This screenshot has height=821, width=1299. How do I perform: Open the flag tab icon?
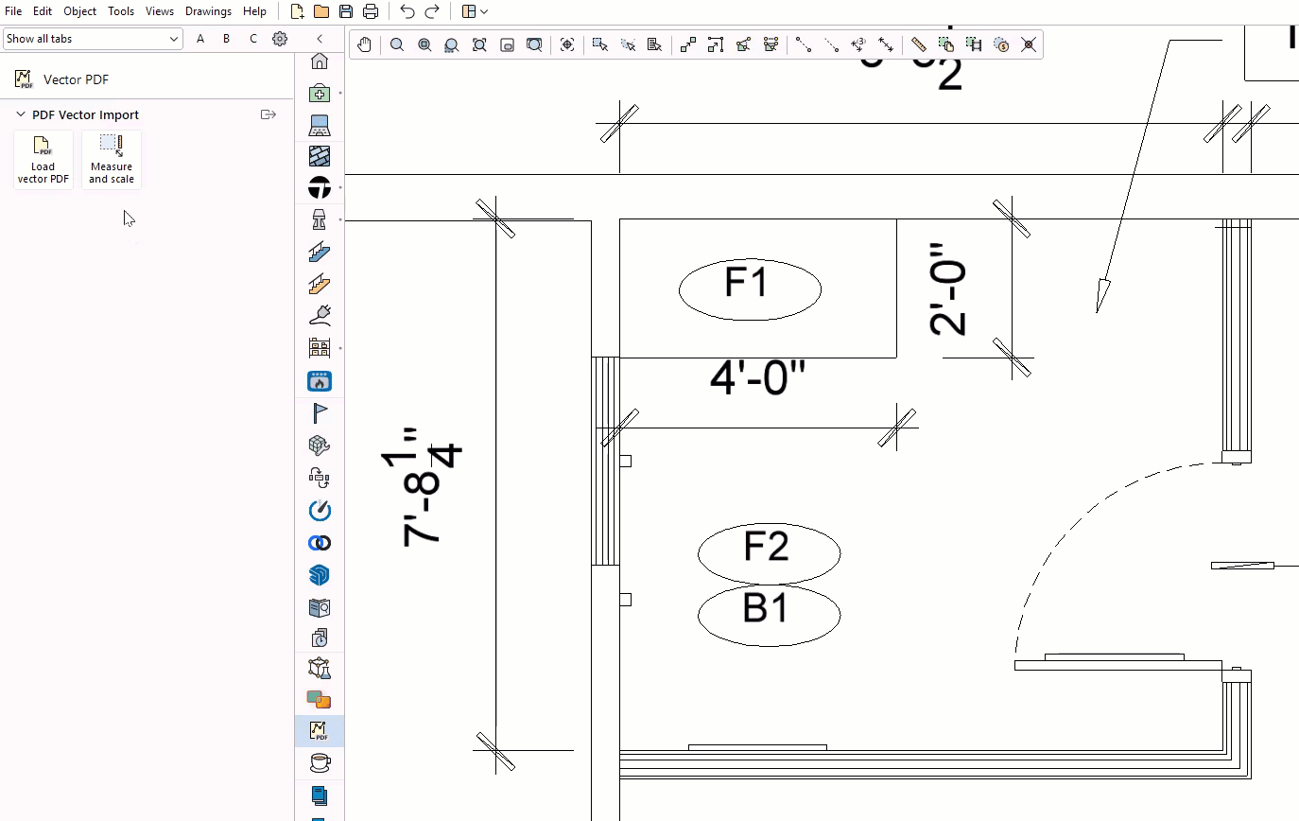(x=320, y=413)
